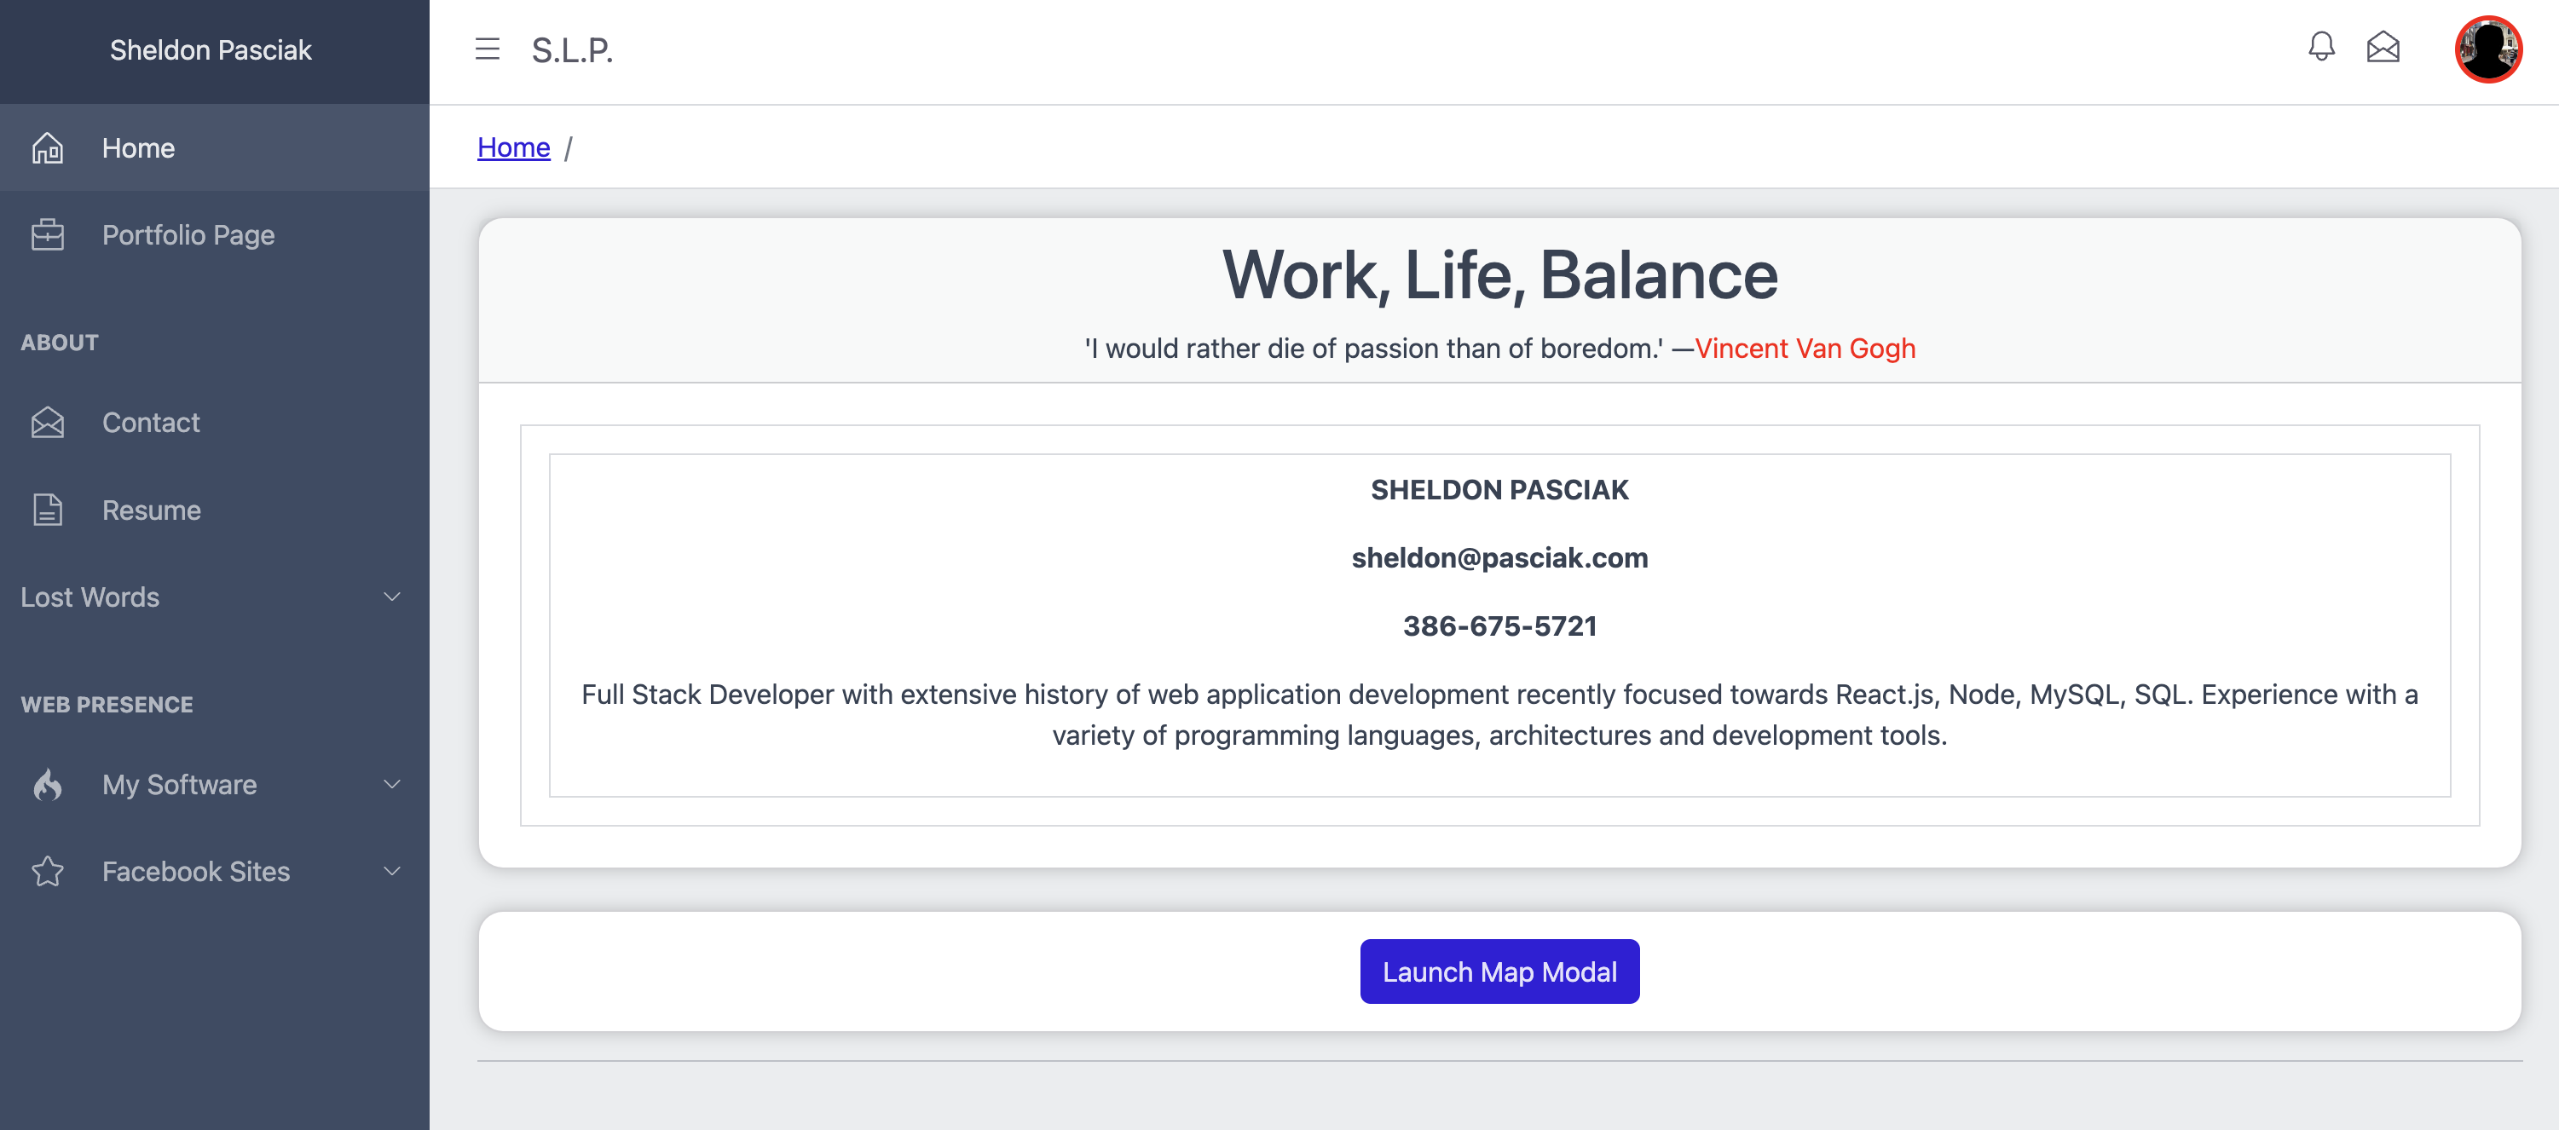Click the Home menu item in sidebar
Image resolution: width=2559 pixels, height=1130 pixels.
click(x=137, y=147)
